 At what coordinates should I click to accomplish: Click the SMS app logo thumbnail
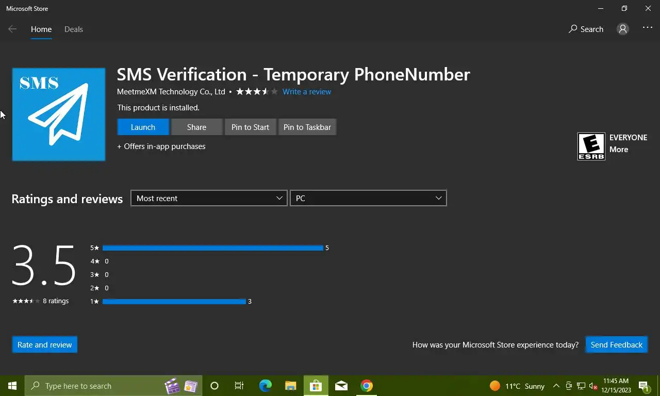coord(59,114)
